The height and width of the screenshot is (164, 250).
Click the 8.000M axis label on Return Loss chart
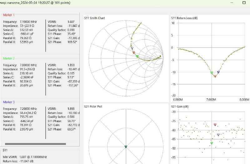pyautogui.click(x=244, y=100)
